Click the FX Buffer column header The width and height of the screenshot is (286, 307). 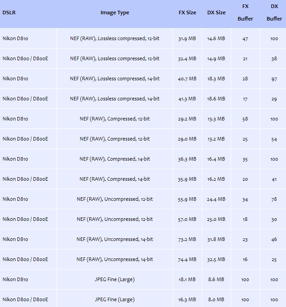tap(245, 12)
